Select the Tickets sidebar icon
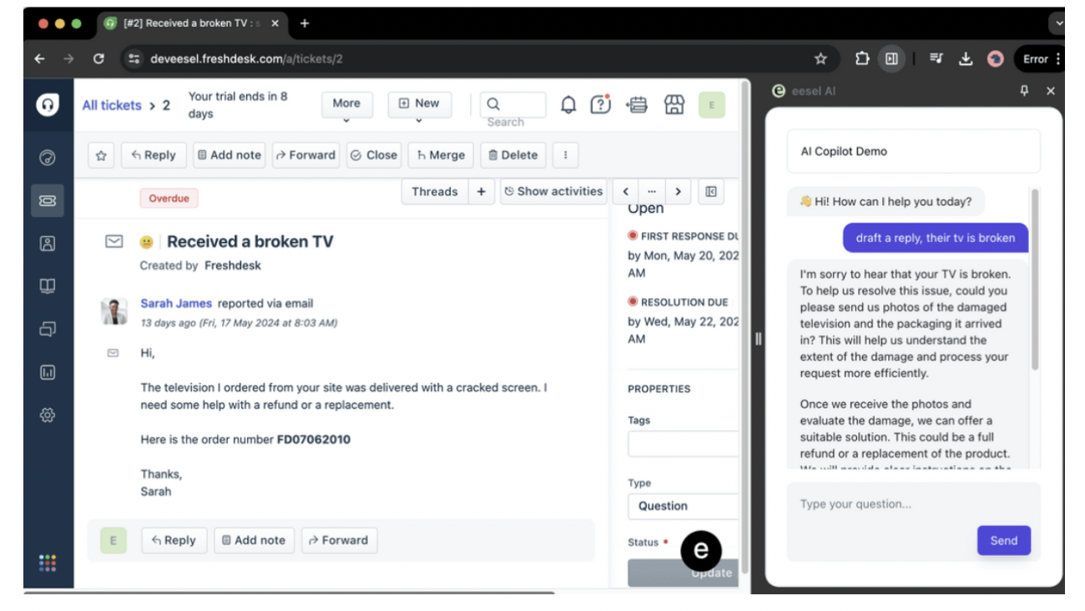 48,200
